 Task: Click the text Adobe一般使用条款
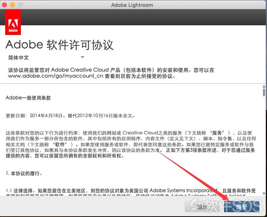pyautogui.click(x=28, y=98)
